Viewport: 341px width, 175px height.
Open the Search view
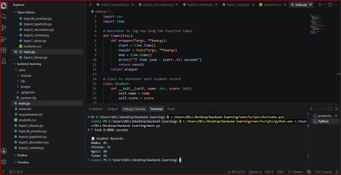[4, 17]
